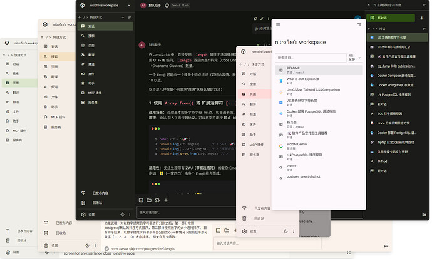Screen dimensions: 432x259
Task: Show the previous reply version with the left chevron
Action: 258,44
